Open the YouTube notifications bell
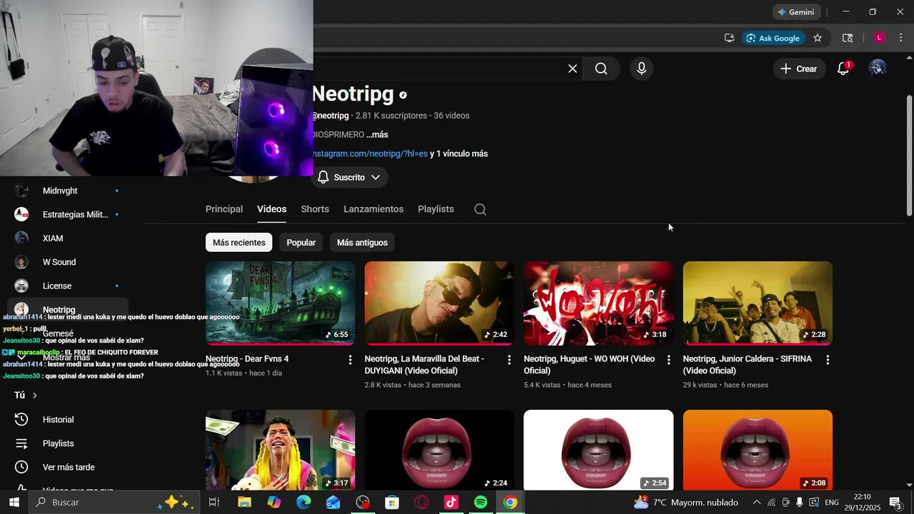 843,69
